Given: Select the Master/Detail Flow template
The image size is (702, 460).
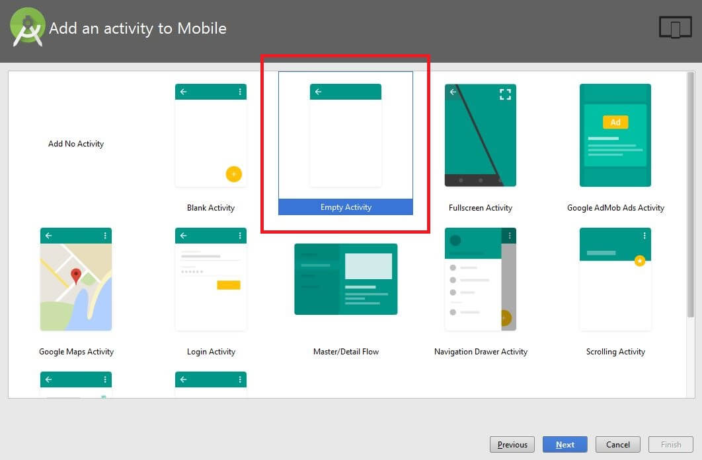Looking at the screenshot, I should point(345,279).
